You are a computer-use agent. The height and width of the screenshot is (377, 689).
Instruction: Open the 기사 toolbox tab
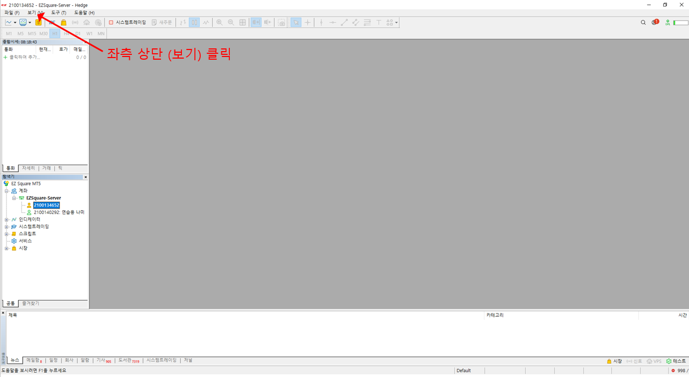103,360
